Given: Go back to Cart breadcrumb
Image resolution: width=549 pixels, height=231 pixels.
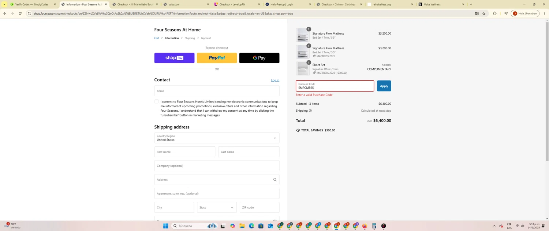Looking at the screenshot, I should [x=157, y=38].
